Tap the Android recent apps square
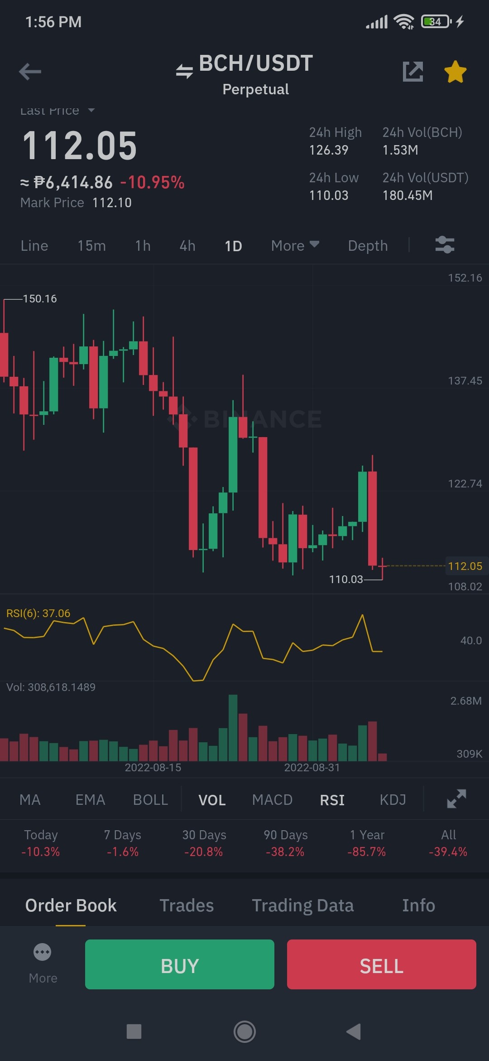 (x=134, y=1032)
